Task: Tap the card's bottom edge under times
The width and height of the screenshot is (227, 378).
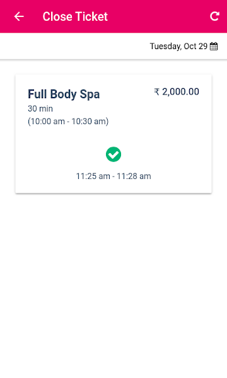Action: point(113,189)
